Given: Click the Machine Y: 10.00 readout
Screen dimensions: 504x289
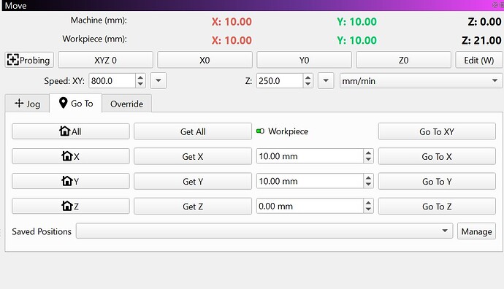Looking at the screenshot, I should point(356,21).
